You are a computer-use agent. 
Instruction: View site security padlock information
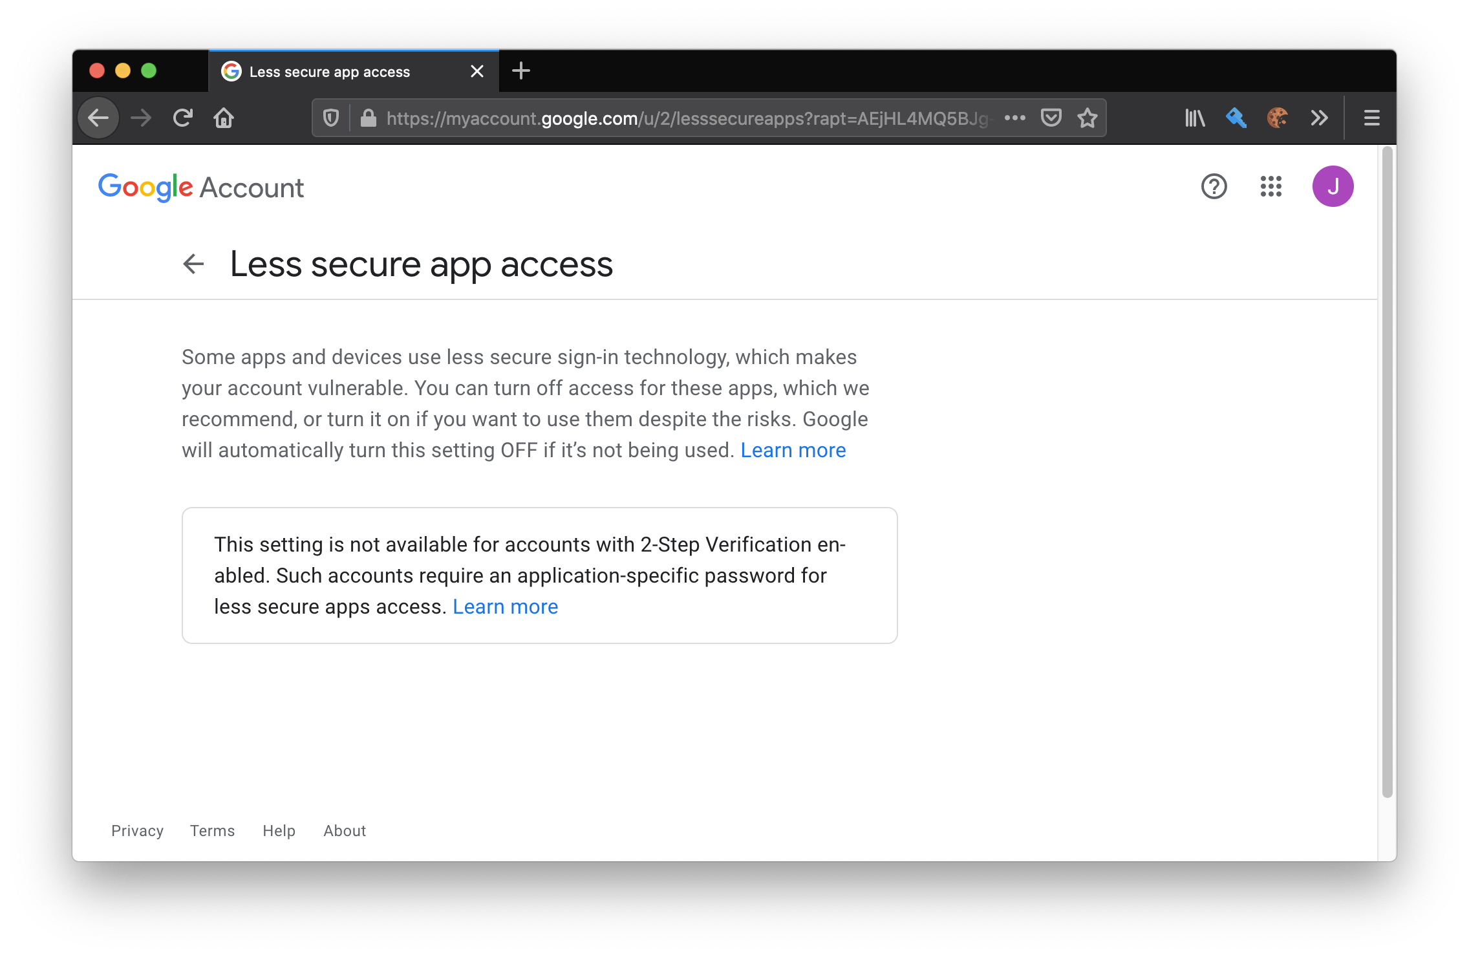[x=369, y=118]
